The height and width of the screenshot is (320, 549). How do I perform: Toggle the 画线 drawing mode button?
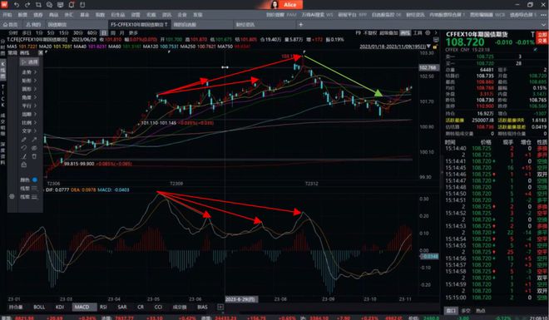pyautogui.click(x=405, y=33)
